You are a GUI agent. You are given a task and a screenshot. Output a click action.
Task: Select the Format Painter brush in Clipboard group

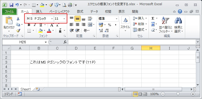(x=18, y=31)
